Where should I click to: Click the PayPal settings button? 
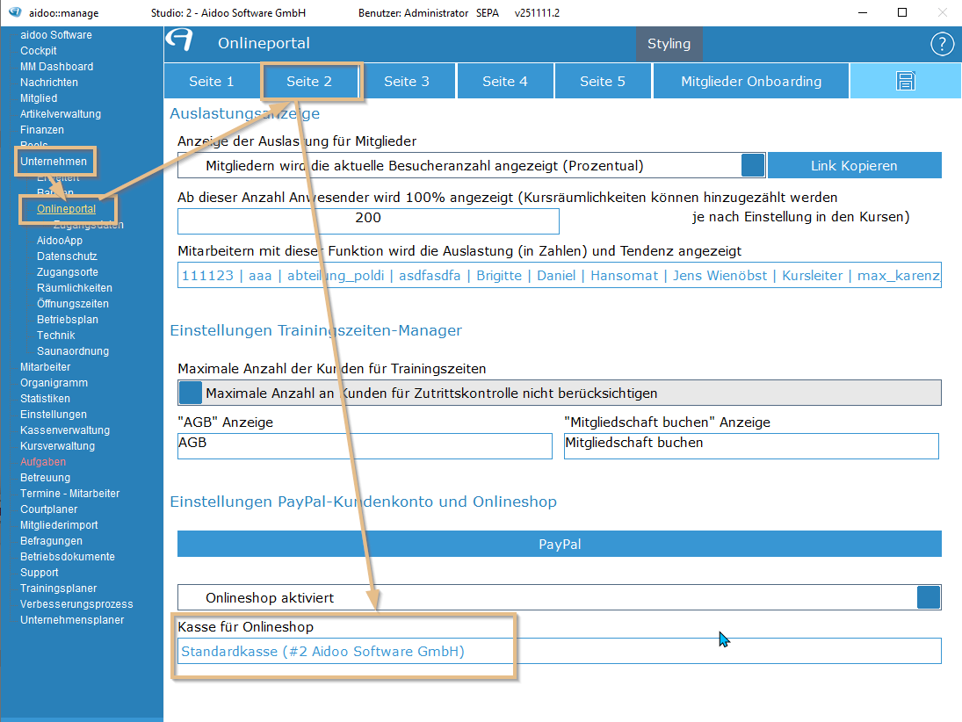(559, 544)
